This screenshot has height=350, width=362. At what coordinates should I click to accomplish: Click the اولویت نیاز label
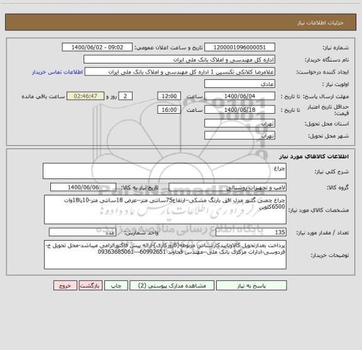coord(336,84)
